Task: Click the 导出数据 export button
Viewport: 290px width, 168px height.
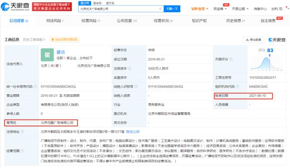Action: (x=253, y=39)
